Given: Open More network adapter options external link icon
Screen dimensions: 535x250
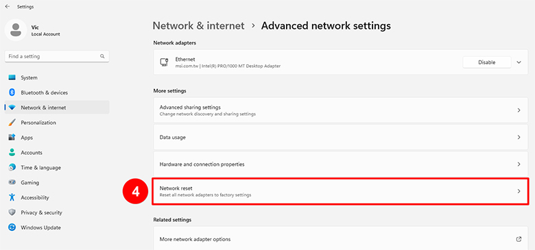Looking at the screenshot, I should pyautogui.click(x=519, y=239).
